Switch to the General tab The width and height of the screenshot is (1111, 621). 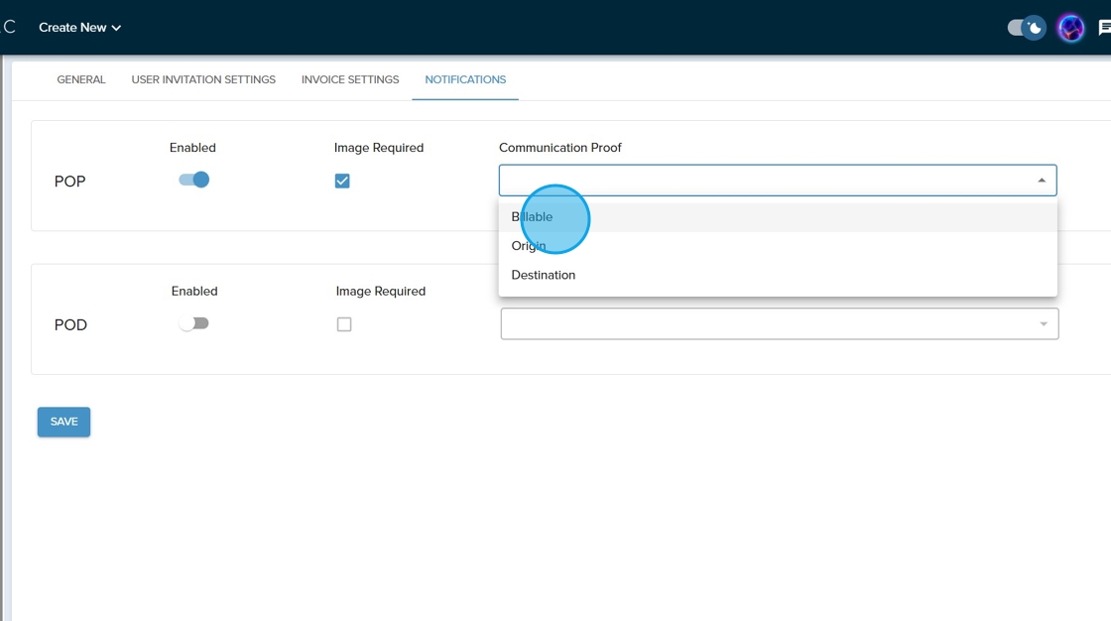[x=81, y=79]
